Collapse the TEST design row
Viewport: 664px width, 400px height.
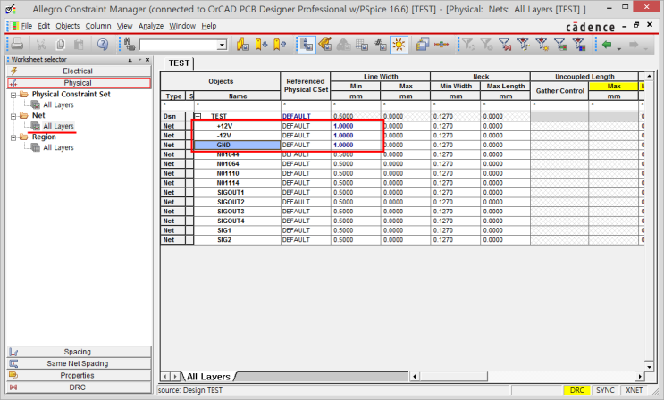tap(198, 116)
